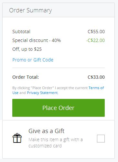Screen dimensions: 118x162
Task: Click the Special discount - 40% text
Action: [37, 40]
